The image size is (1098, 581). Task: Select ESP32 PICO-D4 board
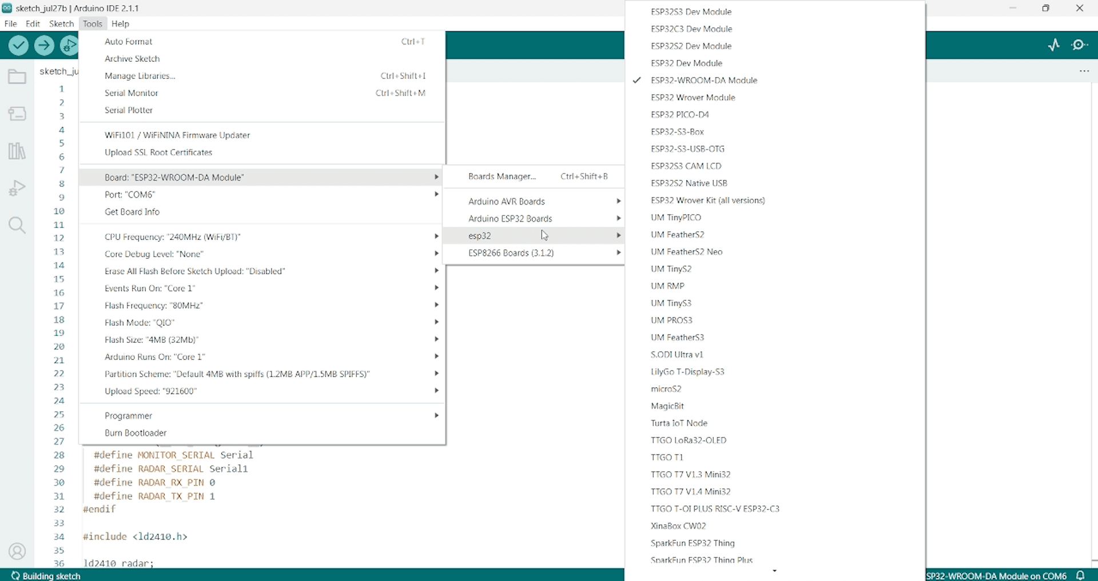click(x=775, y=114)
